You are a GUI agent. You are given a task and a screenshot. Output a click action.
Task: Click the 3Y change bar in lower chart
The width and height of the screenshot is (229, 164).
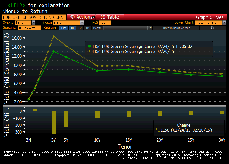tap(54, 123)
